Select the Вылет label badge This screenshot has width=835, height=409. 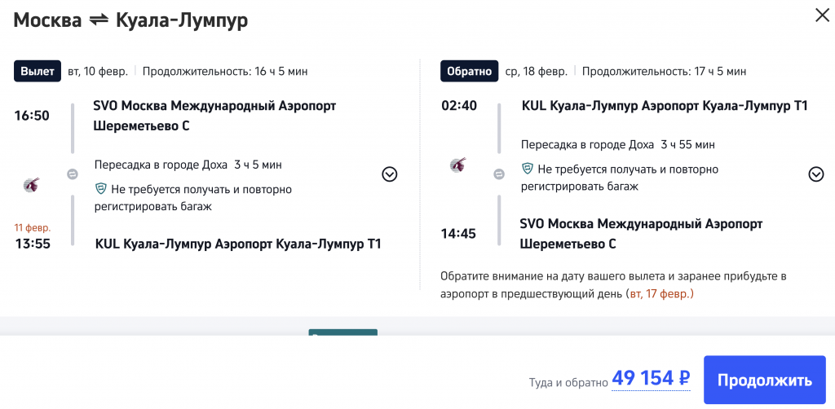pyautogui.click(x=38, y=71)
